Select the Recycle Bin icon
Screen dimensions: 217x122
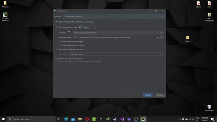tap(209, 108)
